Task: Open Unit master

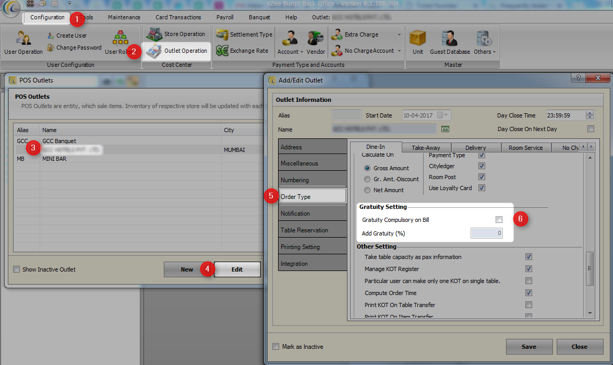Action: click(417, 43)
